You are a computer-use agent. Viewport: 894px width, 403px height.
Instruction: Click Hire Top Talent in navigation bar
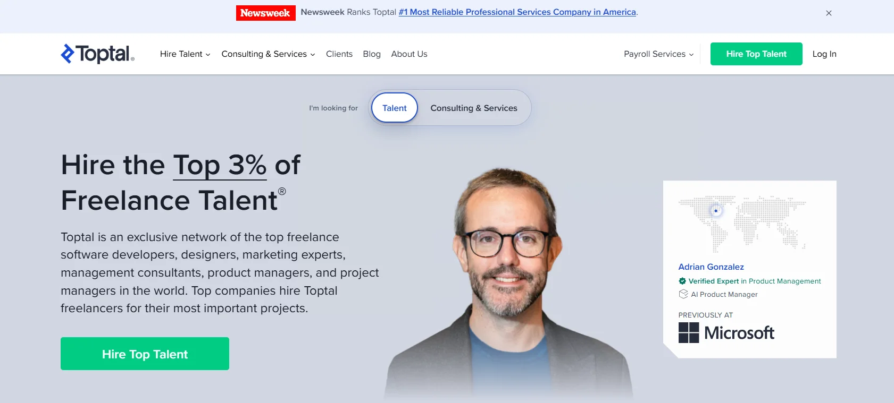click(756, 54)
